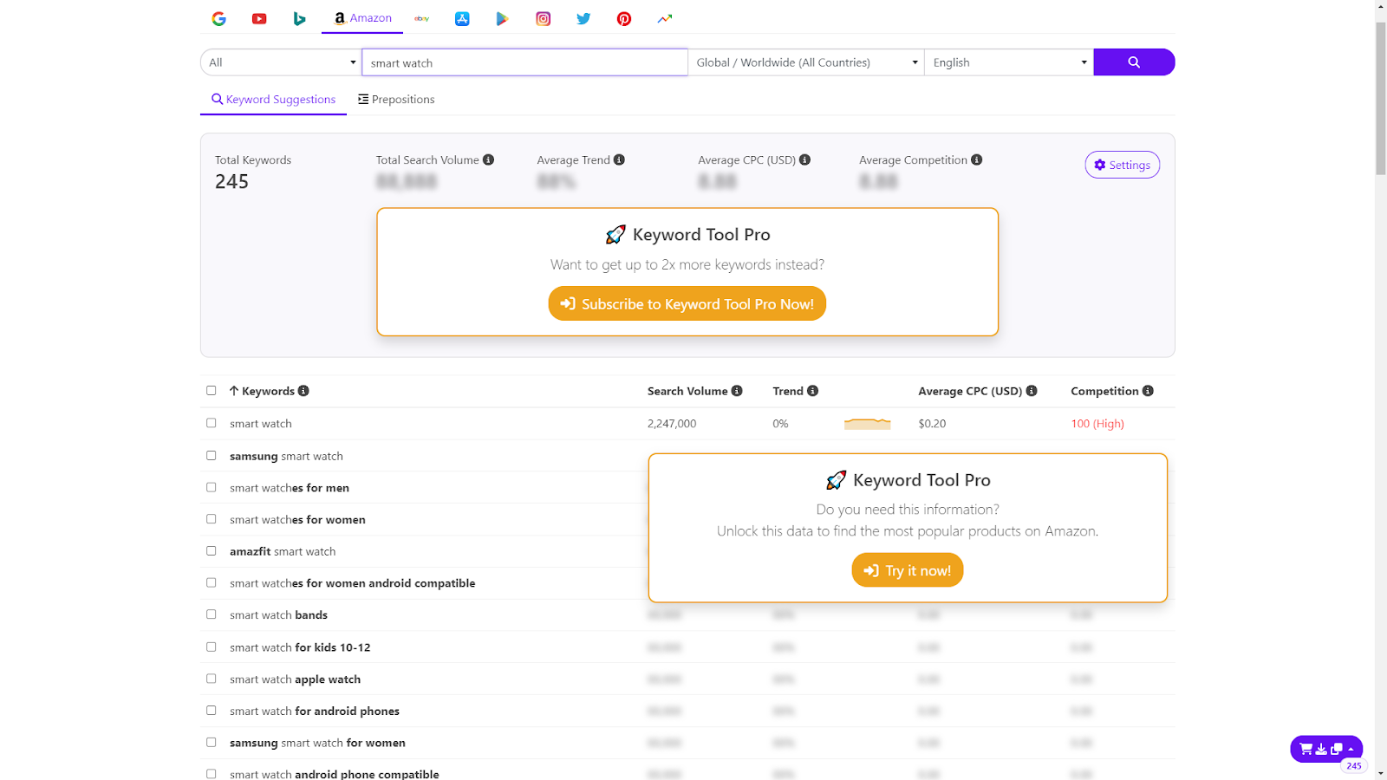
Task: Toggle the select-all keywords checkbox
Action: (211, 391)
